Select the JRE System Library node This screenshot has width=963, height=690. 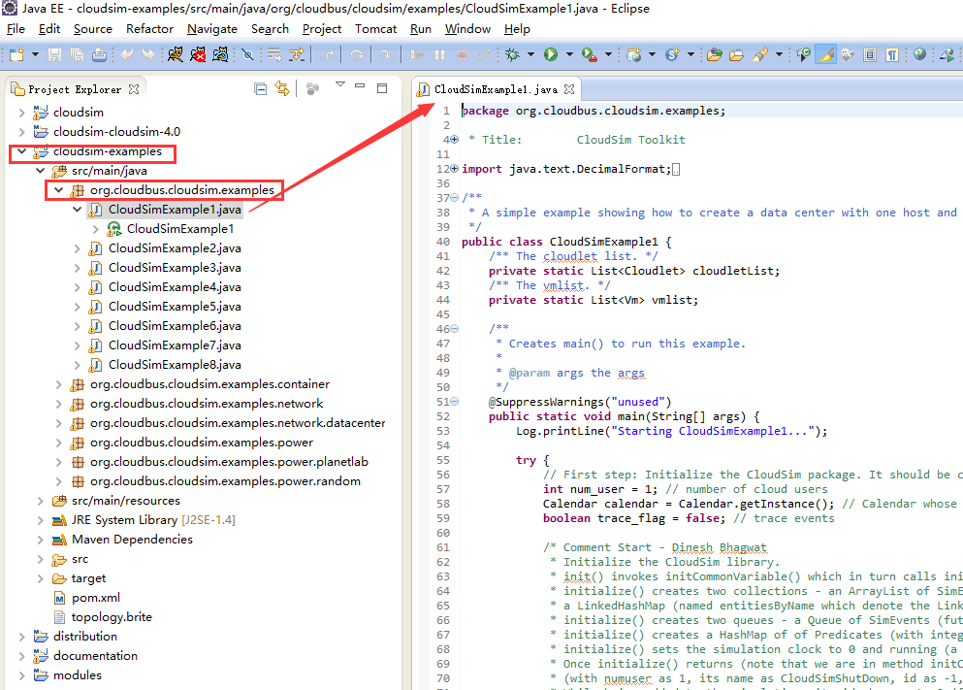pyautogui.click(x=153, y=520)
